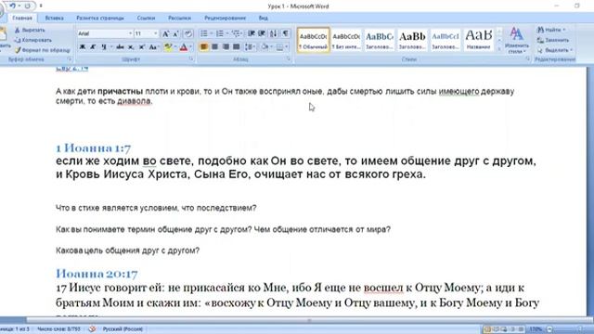Open the Arial font name dropdown
Screen dimensions: 594x334
pos(130,33)
